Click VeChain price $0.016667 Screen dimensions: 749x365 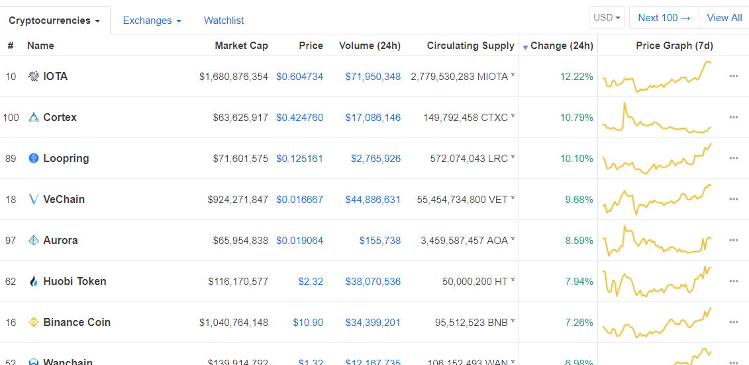[x=299, y=200]
